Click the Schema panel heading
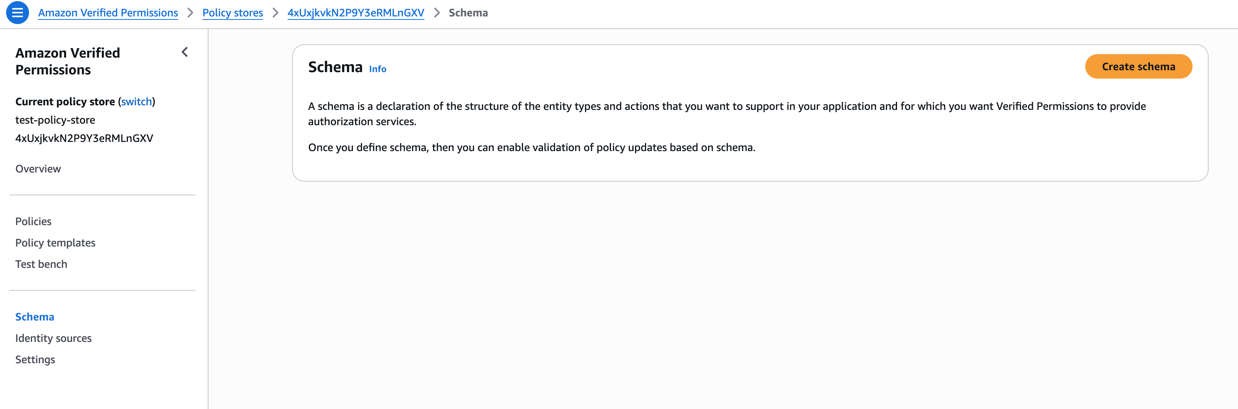Screen dimensions: 1238x409 coord(335,67)
